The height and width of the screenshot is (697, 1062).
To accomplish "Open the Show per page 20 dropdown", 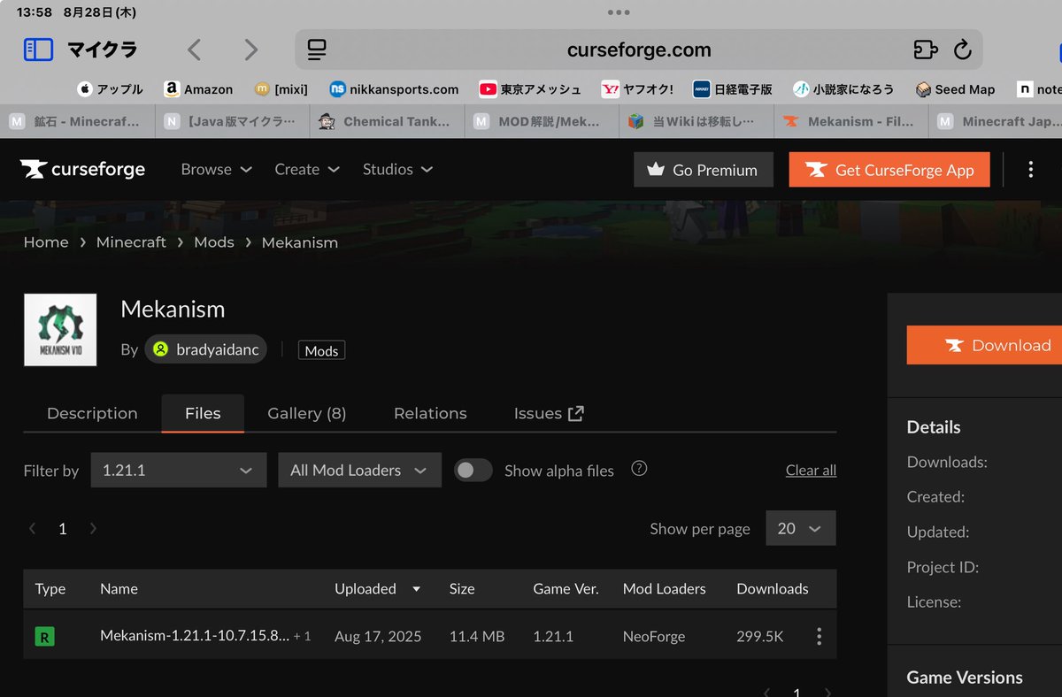I will [800, 528].
